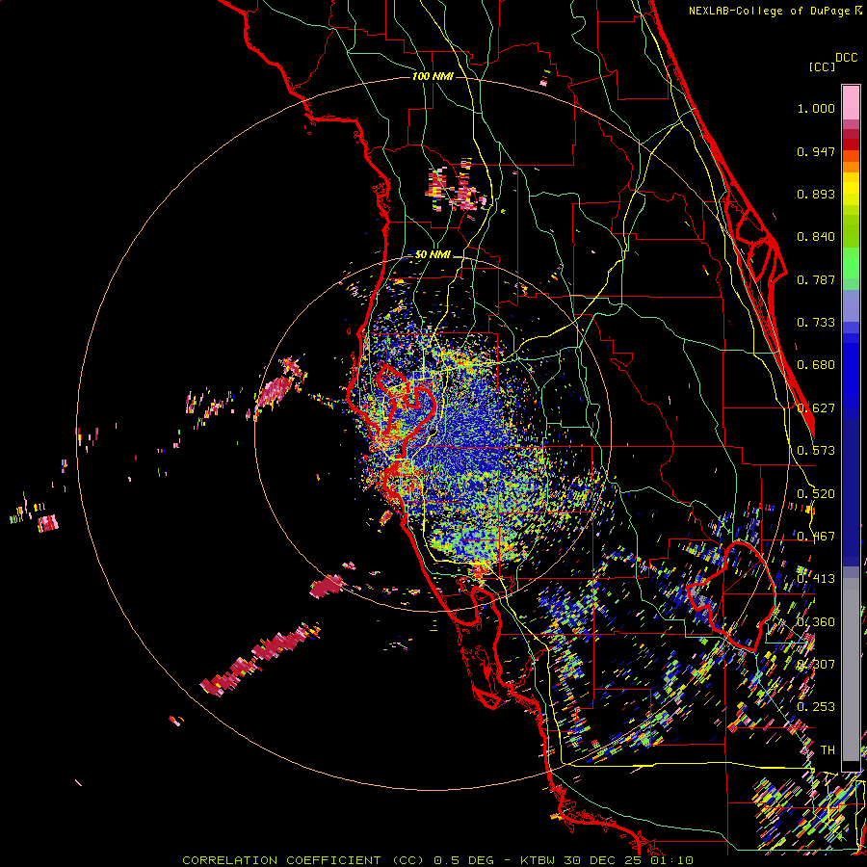This screenshot has width=867, height=867.
Task: Select the "DCC" product label above the scale
Action: [847, 58]
